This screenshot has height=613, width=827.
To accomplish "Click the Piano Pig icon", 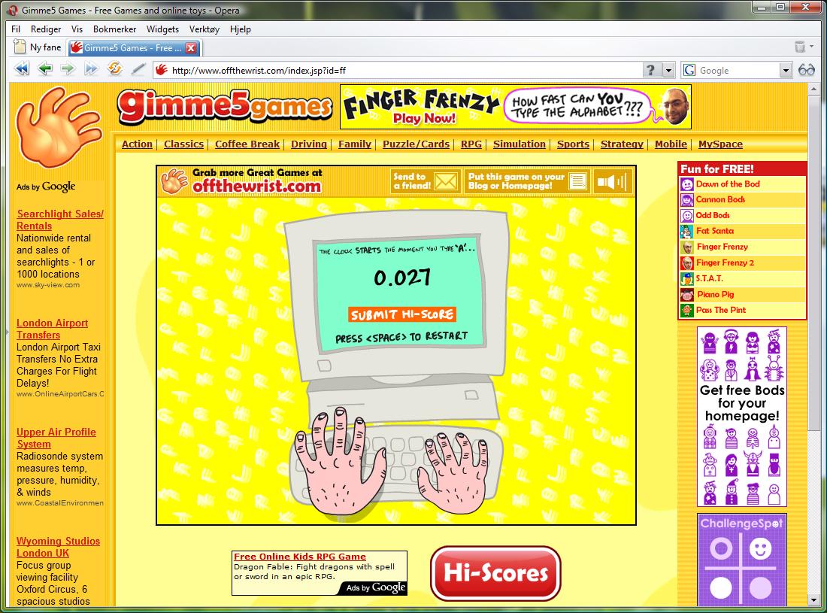I will click(686, 295).
